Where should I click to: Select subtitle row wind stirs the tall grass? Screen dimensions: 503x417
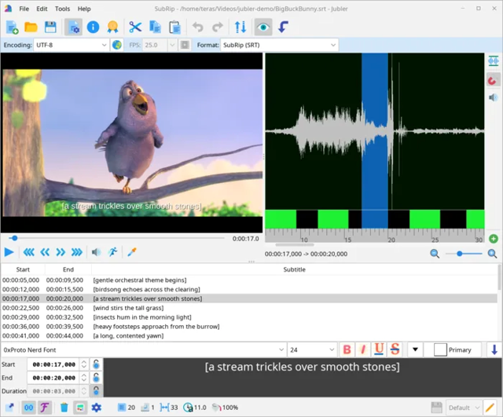click(249, 308)
